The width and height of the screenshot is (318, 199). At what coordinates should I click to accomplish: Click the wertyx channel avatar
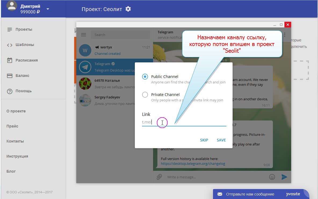85,50
